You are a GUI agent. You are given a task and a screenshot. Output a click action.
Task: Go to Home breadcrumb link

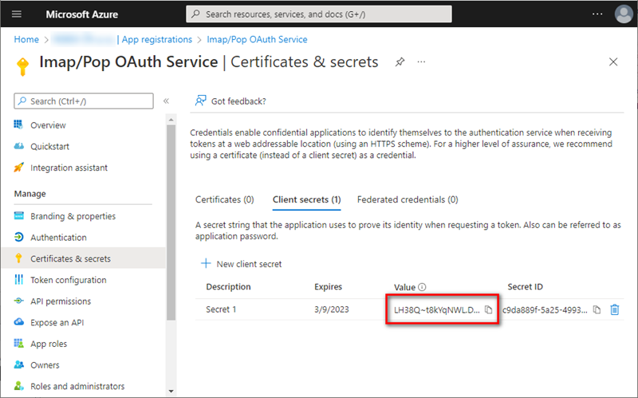(26, 39)
